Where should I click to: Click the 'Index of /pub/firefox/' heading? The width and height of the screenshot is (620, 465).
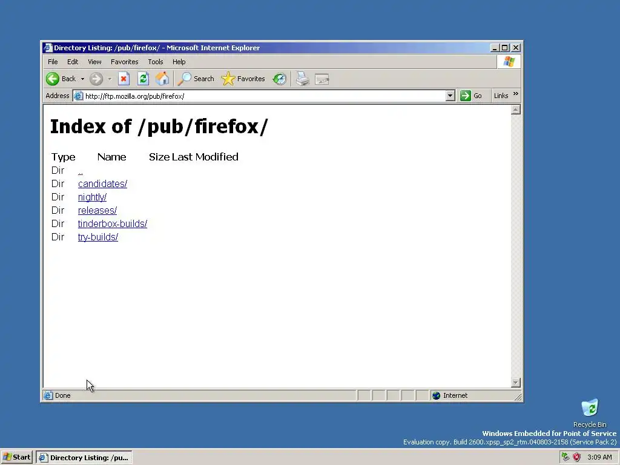[x=159, y=127]
